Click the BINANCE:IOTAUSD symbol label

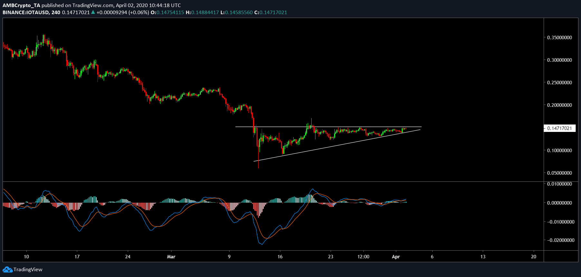click(26, 12)
